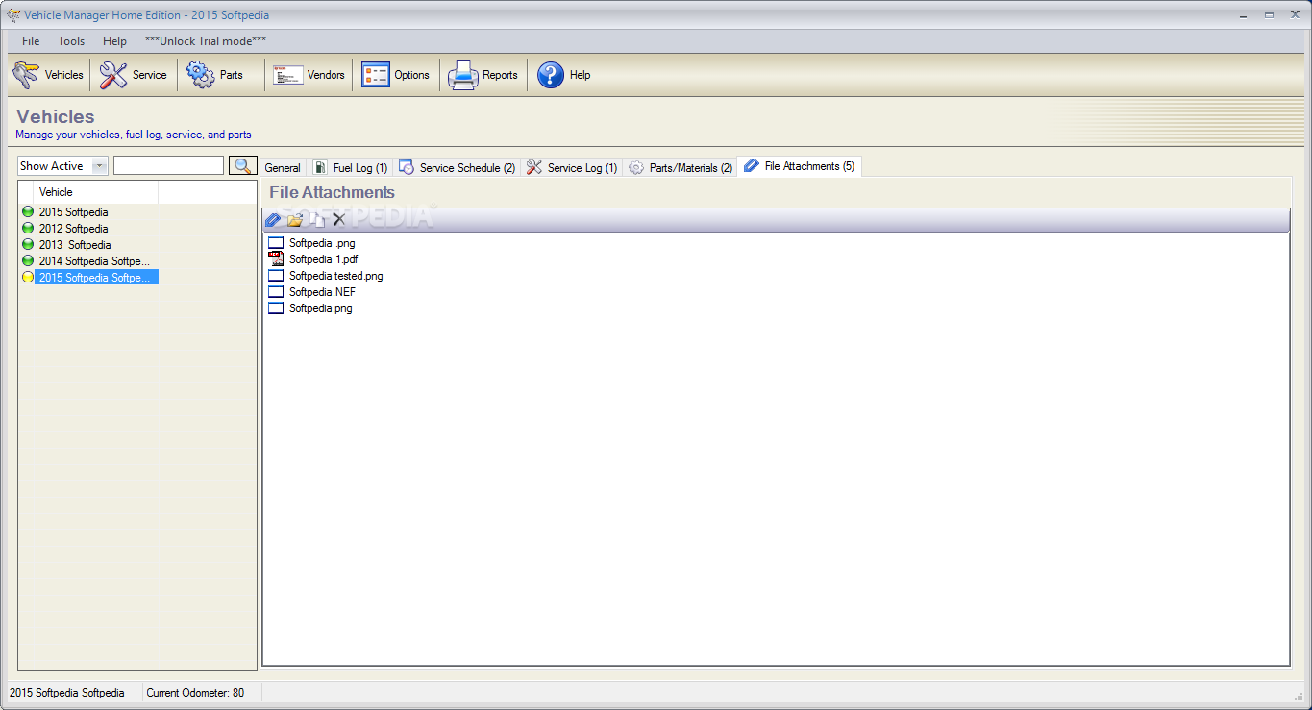The image size is (1312, 710).
Task: Open Help via the blue question mark icon
Action: coord(551,75)
